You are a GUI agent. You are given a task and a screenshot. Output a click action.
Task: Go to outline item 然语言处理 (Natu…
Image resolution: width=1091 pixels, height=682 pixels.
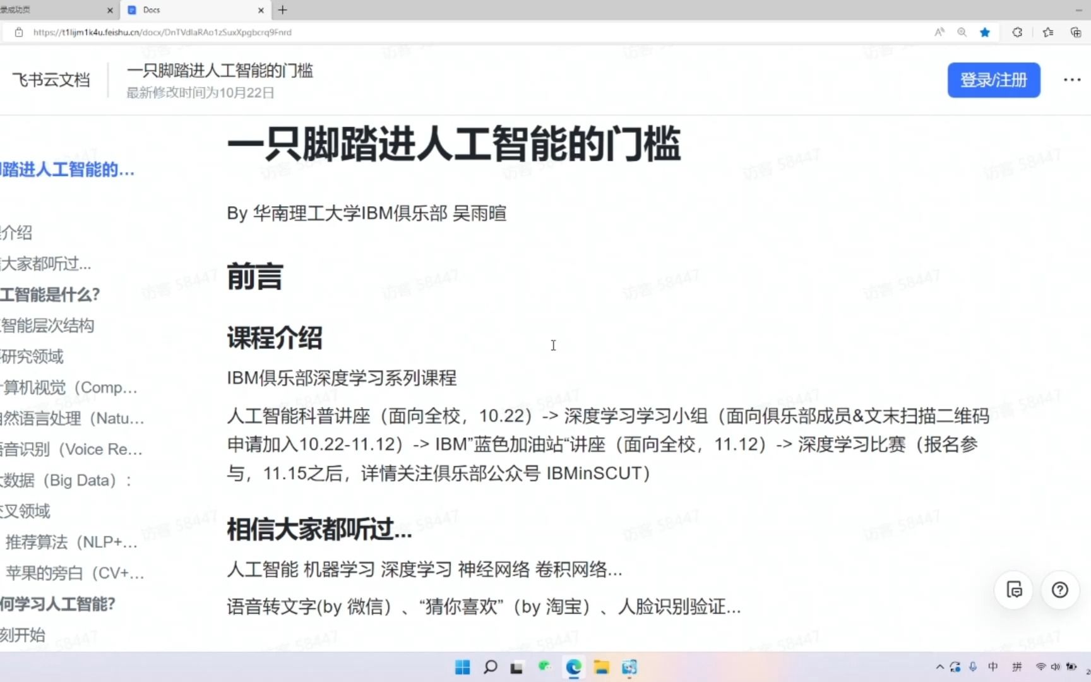pyautogui.click(x=72, y=418)
